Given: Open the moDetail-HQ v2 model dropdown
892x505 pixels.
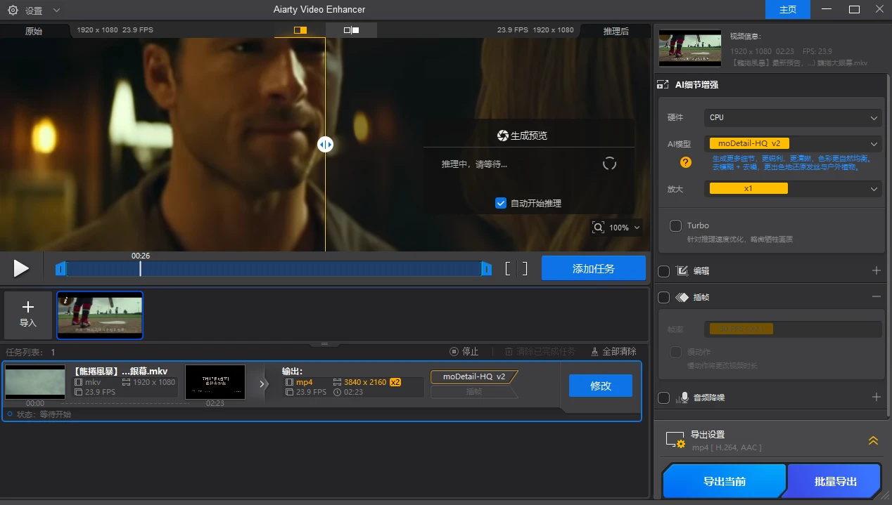Looking at the screenshot, I should (792, 143).
